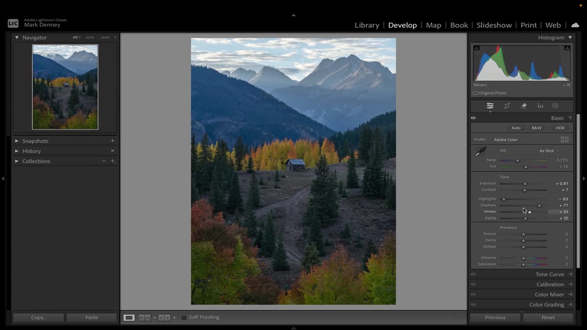Select the Edit sliders tool icon
The height and width of the screenshot is (330, 587).
coord(490,106)
